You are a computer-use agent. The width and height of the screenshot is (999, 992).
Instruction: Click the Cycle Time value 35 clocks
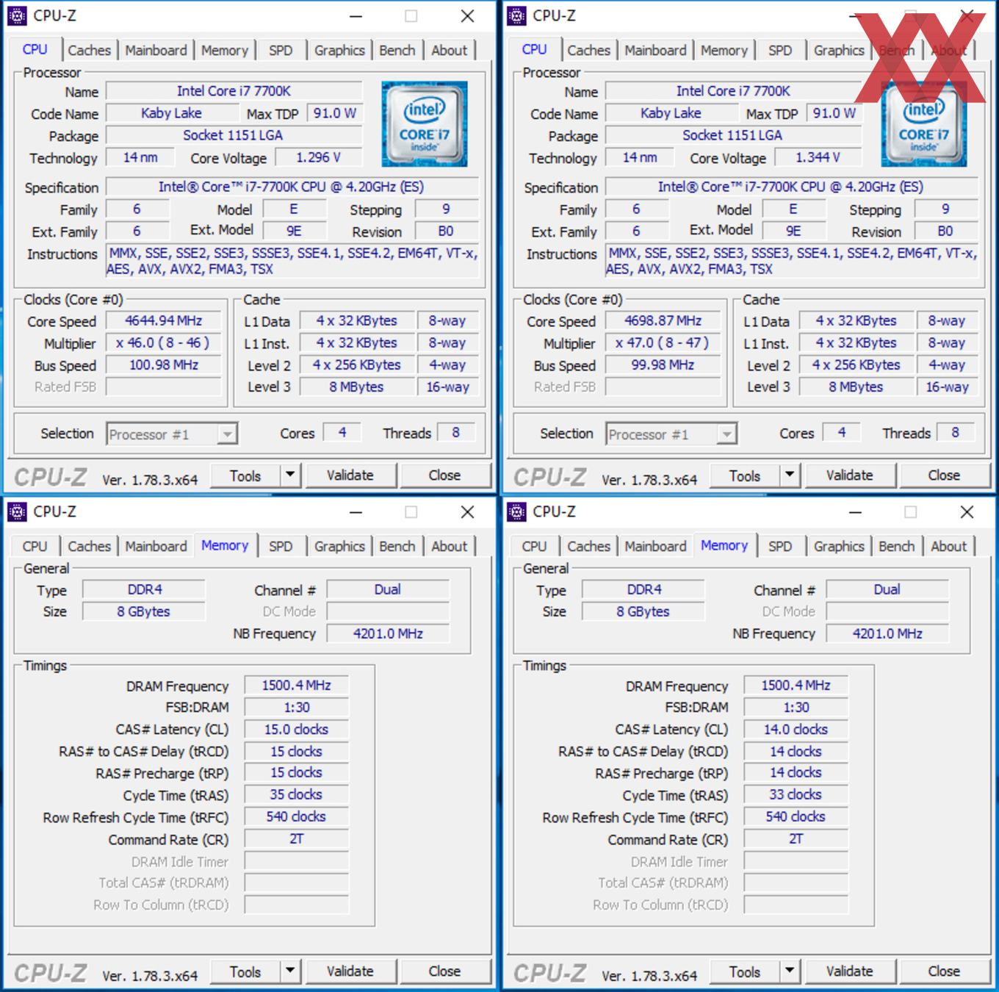[x=296, y=795]
